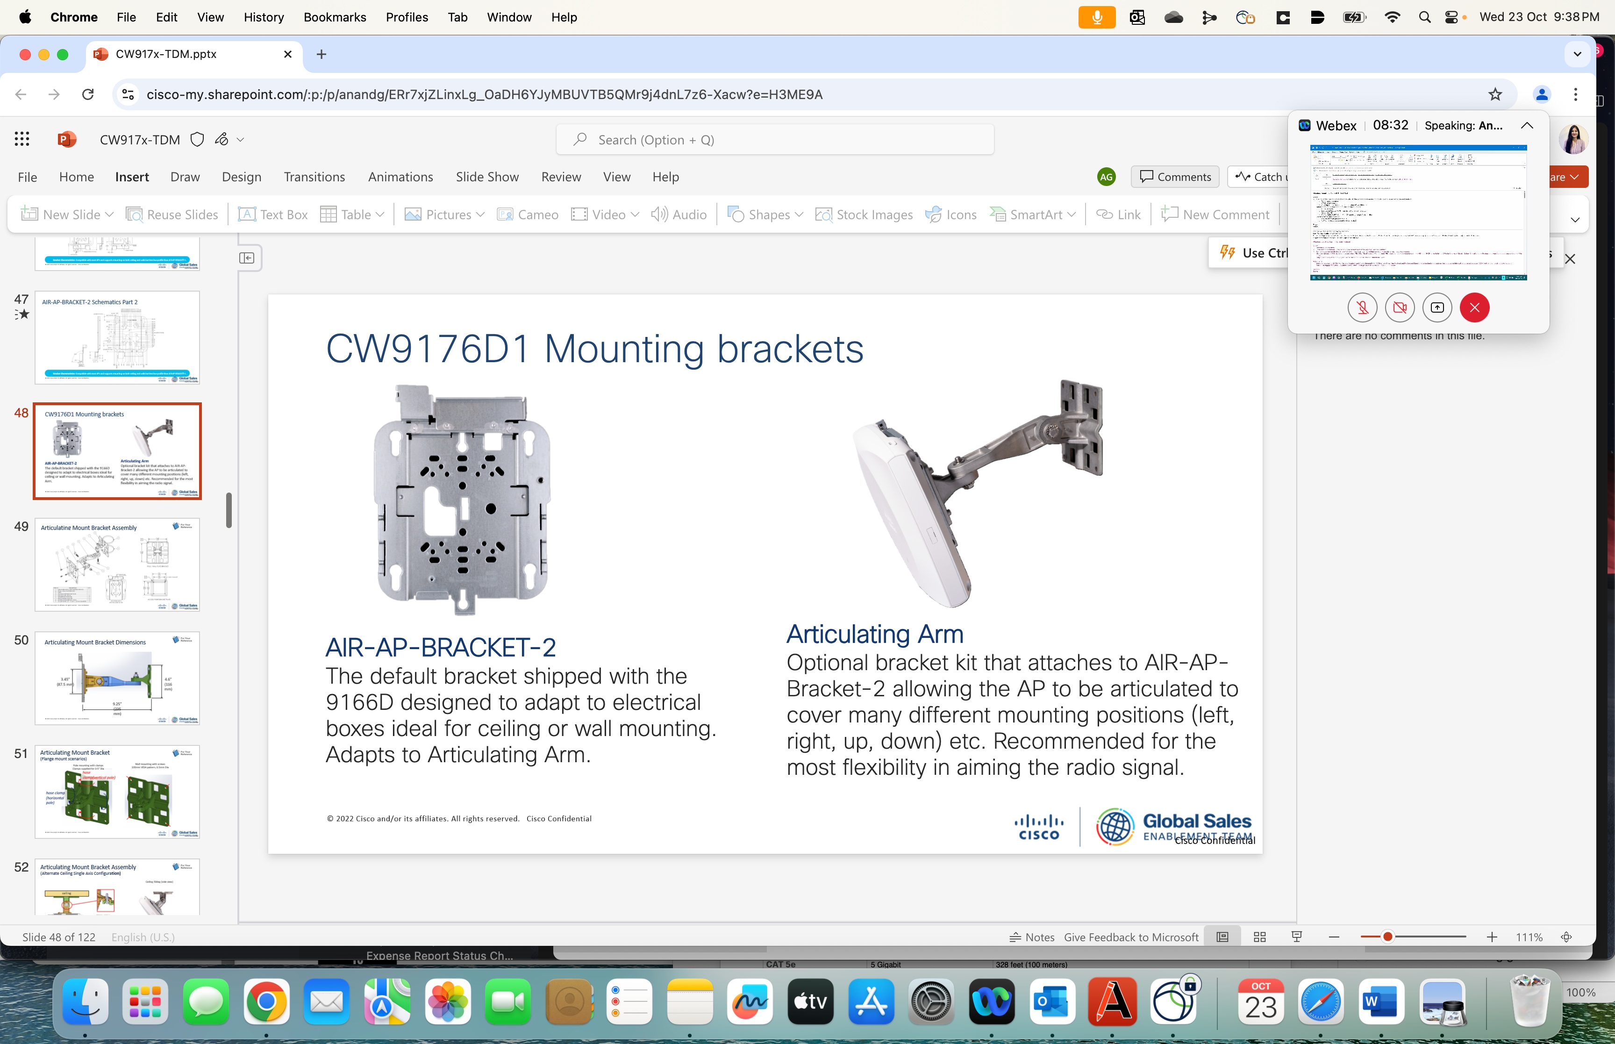Collapse the Webex meeting overlay
The height and width of the screenshot is (1044, 1615).
coord(1526,125)
